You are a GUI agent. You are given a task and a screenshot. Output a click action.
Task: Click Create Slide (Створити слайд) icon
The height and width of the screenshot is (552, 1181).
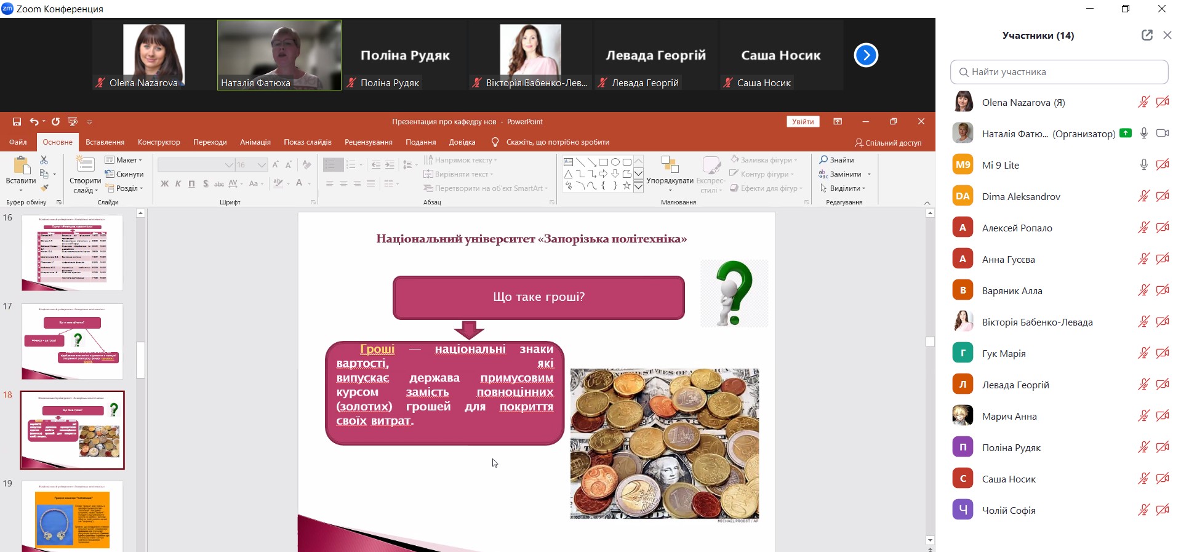click(85, 165)
